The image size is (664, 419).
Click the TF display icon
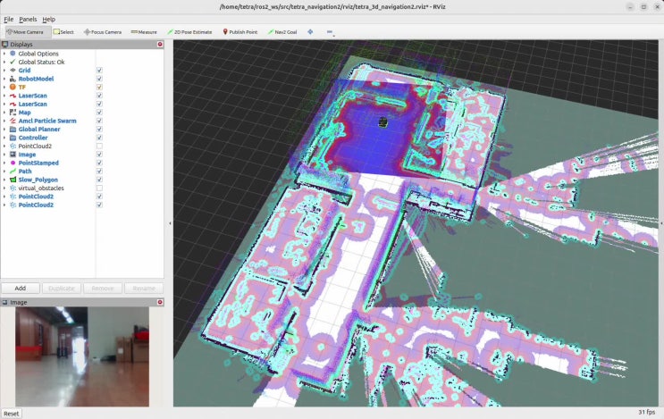tap(13, 88)
